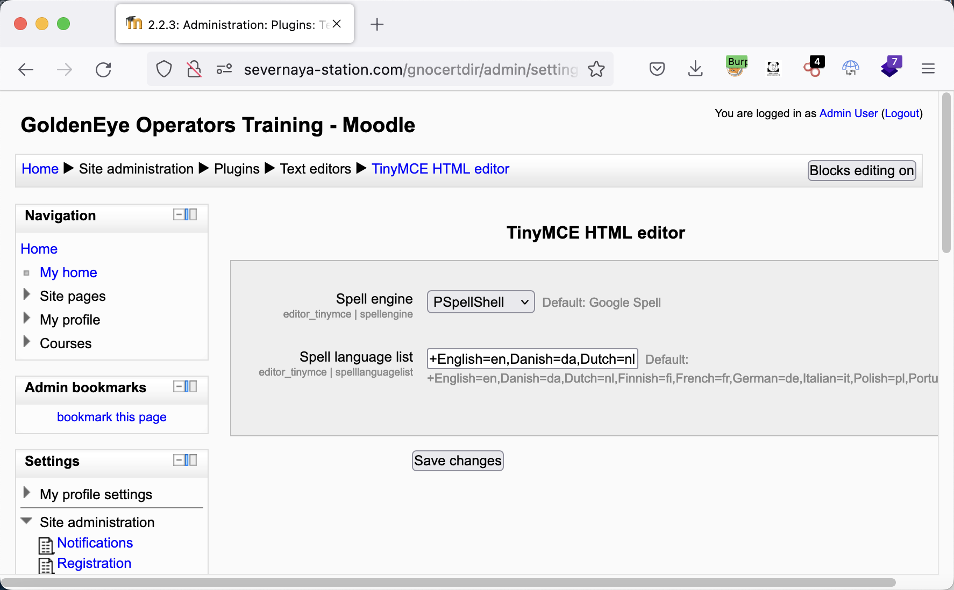Open a new browser tab
The width and height of the screenshot is (954, 590).
coord(377,24)
